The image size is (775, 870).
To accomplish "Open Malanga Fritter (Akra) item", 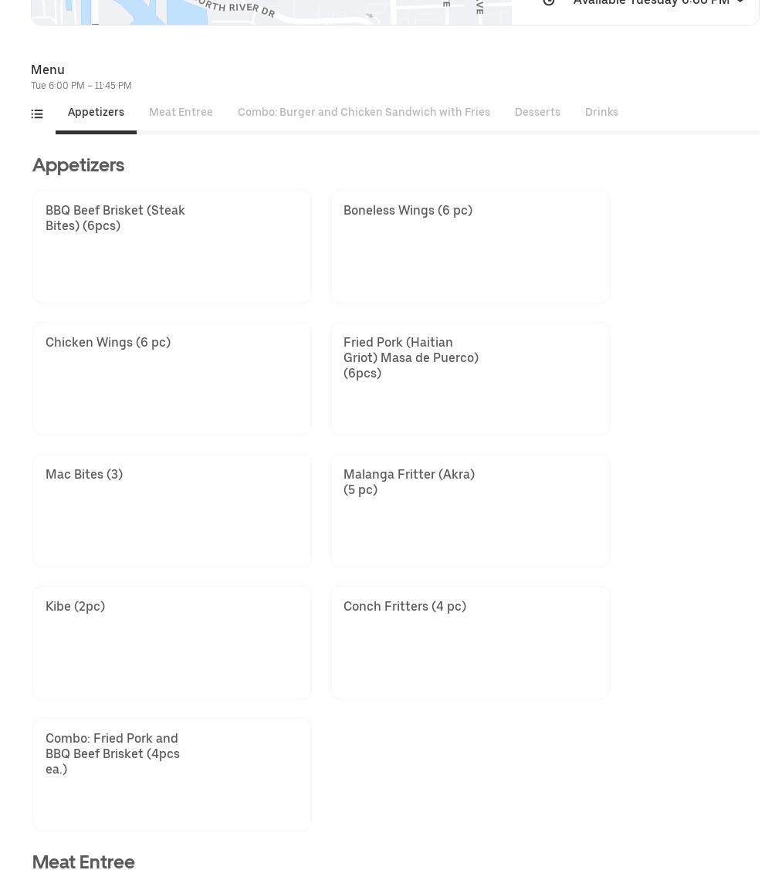I will (470, 510).
